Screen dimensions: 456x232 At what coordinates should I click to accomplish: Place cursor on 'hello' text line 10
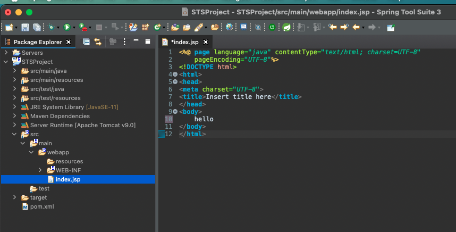click(204, 119)
